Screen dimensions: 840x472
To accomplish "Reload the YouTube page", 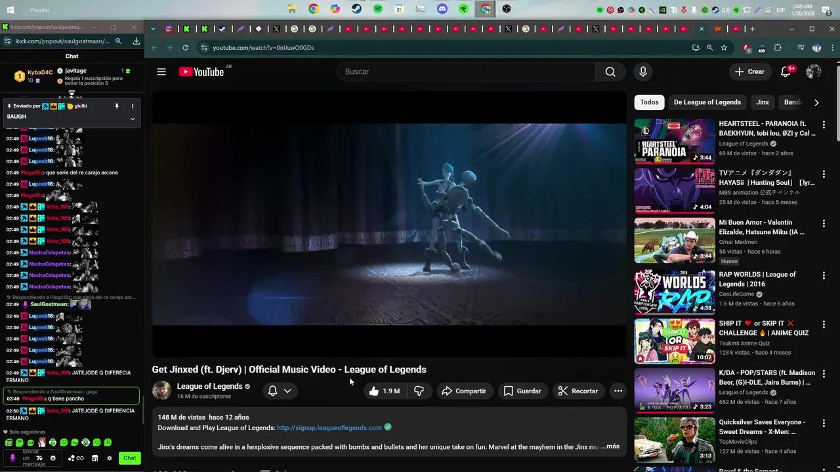I will click(x=186, y=48).
